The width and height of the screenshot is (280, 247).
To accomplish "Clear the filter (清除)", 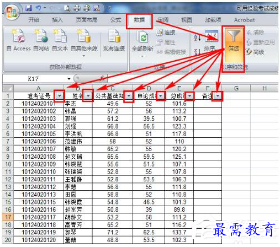I will click(256, 33).
